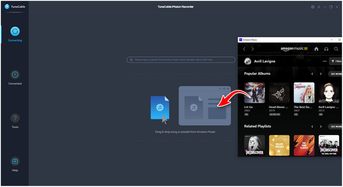Screen dimensions: 343x187
Task: Click the Avril Lavigne artist name
Action: [265, 61]
